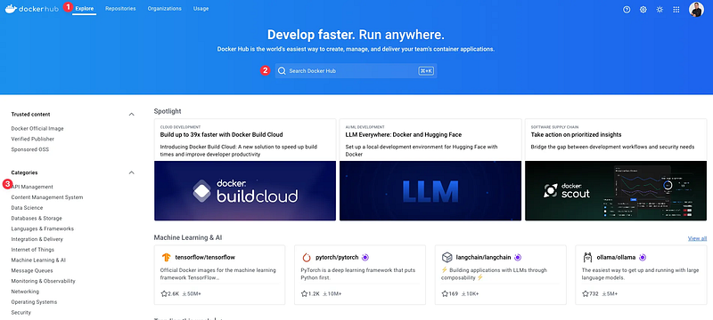The image size is (713, 320).
Task: Select the Operating Systems category
Action: 34,302
